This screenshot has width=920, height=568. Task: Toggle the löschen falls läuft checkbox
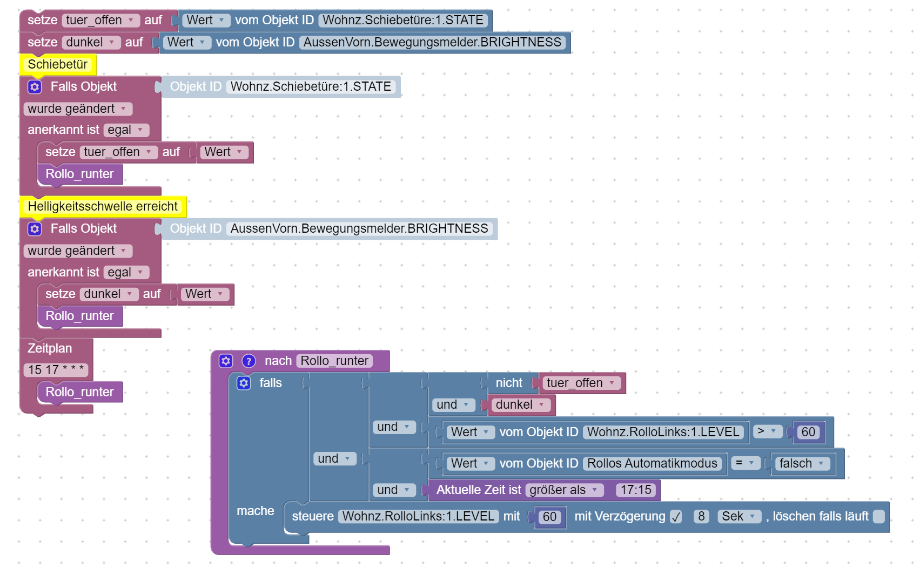(879, 517)
